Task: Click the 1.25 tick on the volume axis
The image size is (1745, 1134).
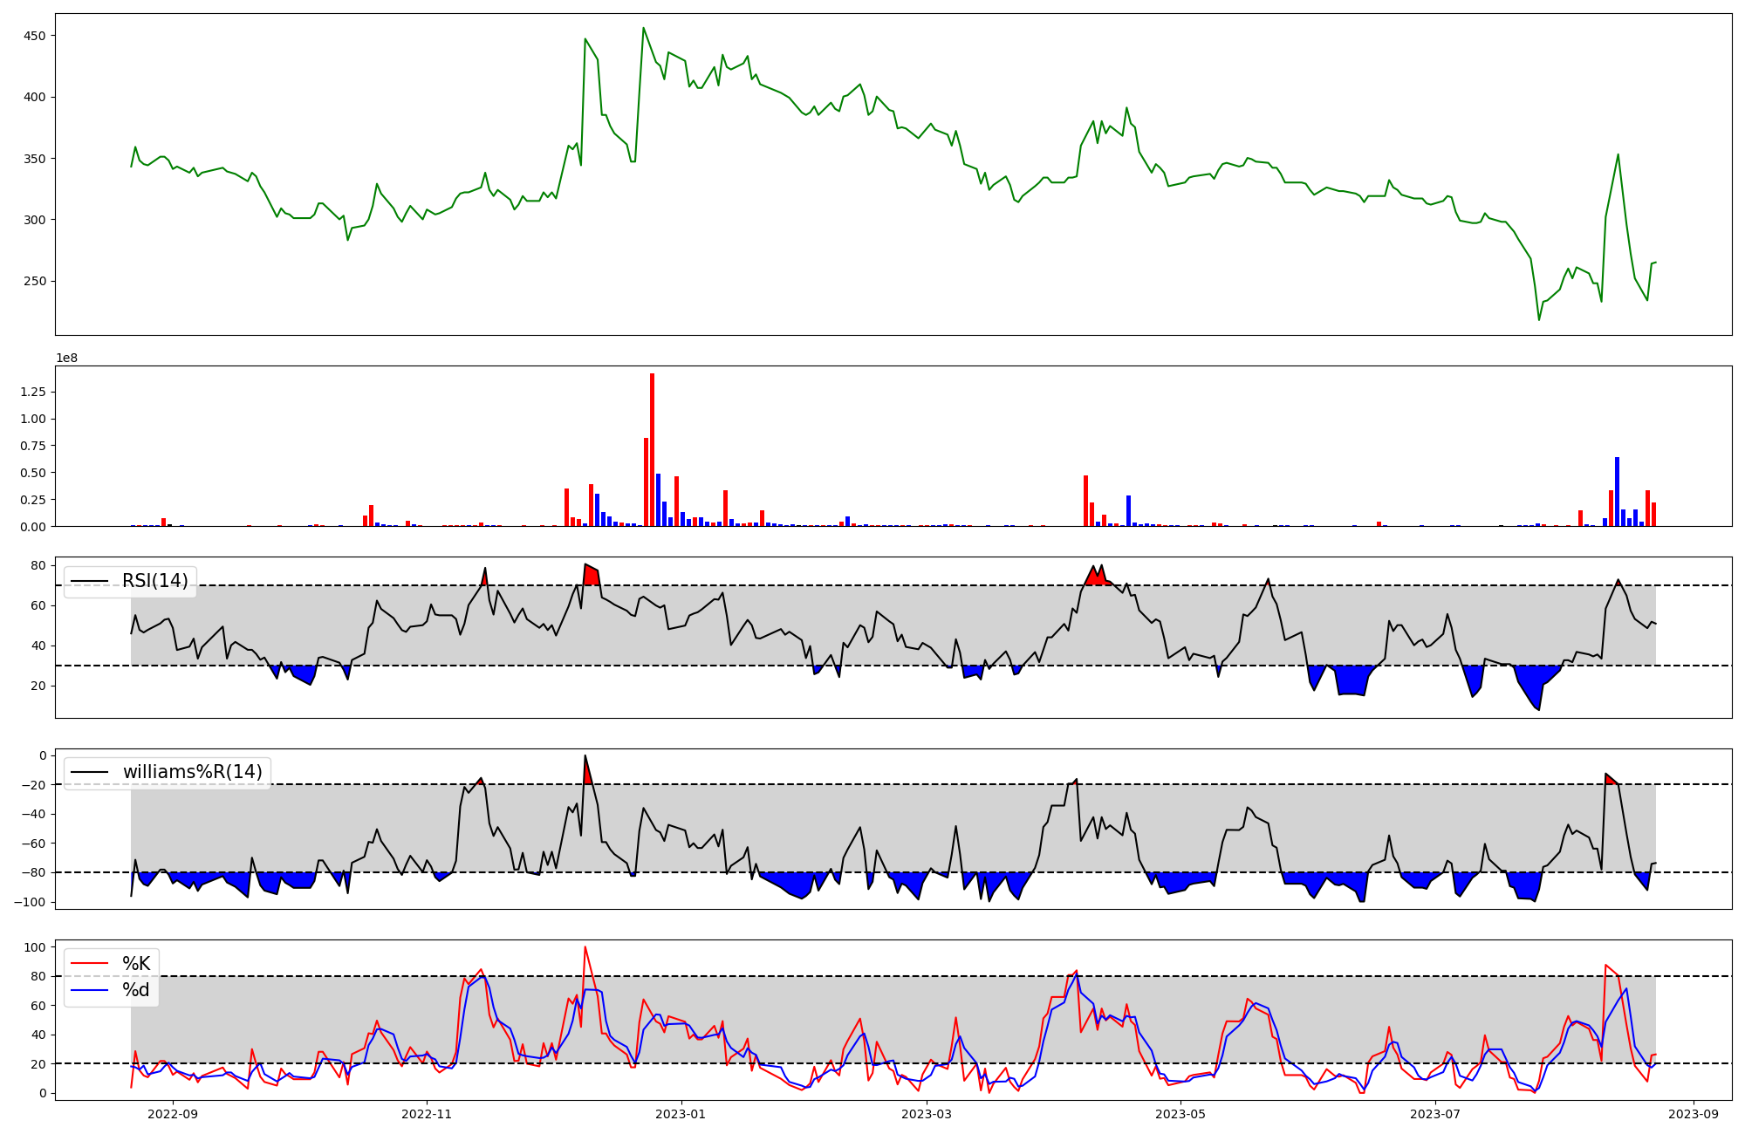Action: pyautogui.click(x=33, y=393)
